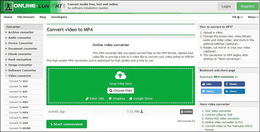The image size is (260, 132).
Task: Choose Enter URL option
Action: (95, 98)
